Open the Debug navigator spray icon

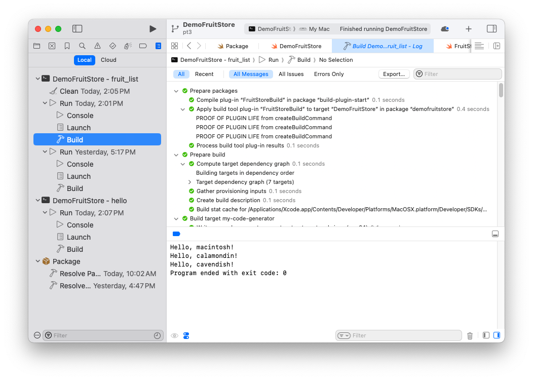(x=128, y=46)
